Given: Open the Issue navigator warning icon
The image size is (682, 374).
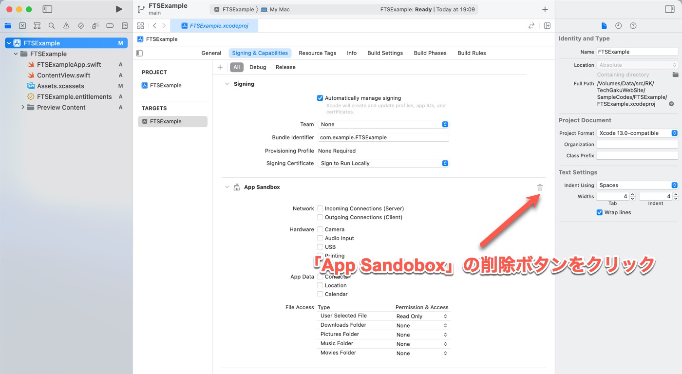Looking at the screenshot, I should pos(66,26).
